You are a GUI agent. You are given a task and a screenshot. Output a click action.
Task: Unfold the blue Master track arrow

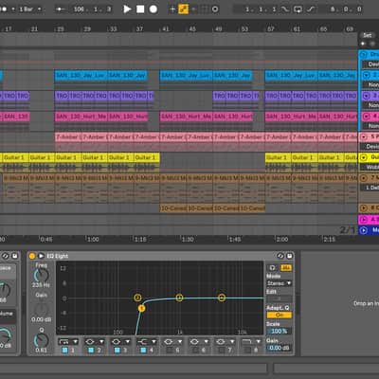pyautogui.click(x=364, y=230)
